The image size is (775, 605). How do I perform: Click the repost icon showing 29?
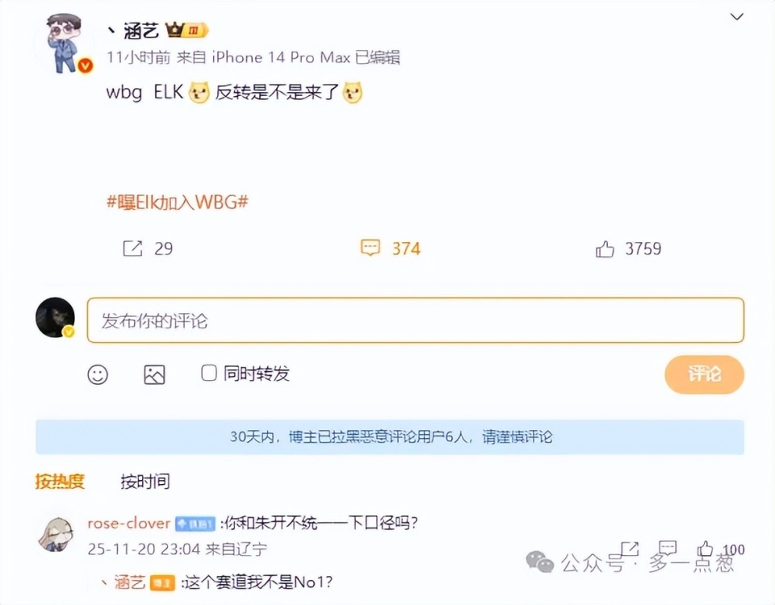(132, 248)
